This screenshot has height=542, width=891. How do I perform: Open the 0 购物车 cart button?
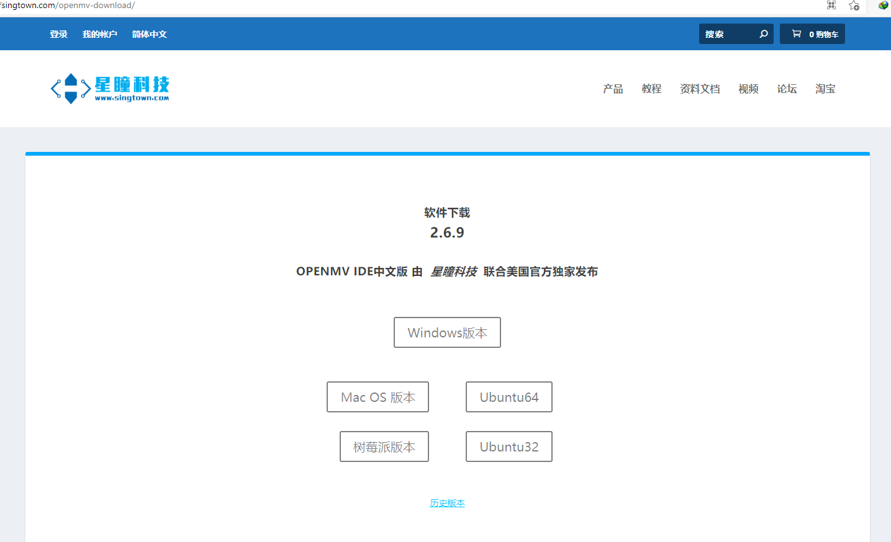tap(812, 34)
